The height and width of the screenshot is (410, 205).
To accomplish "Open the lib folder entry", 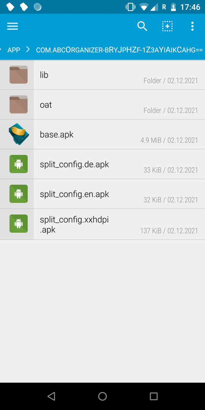I will [x=102, y=75].
